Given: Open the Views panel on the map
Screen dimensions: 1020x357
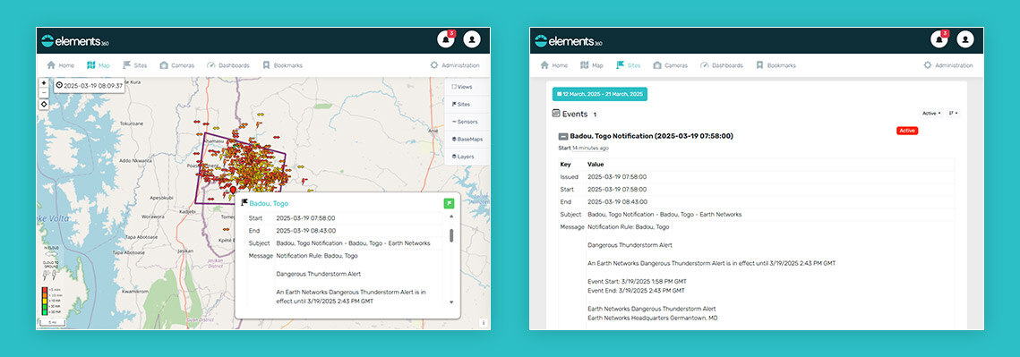Looking at the screenshot, I should pos(462,87).
